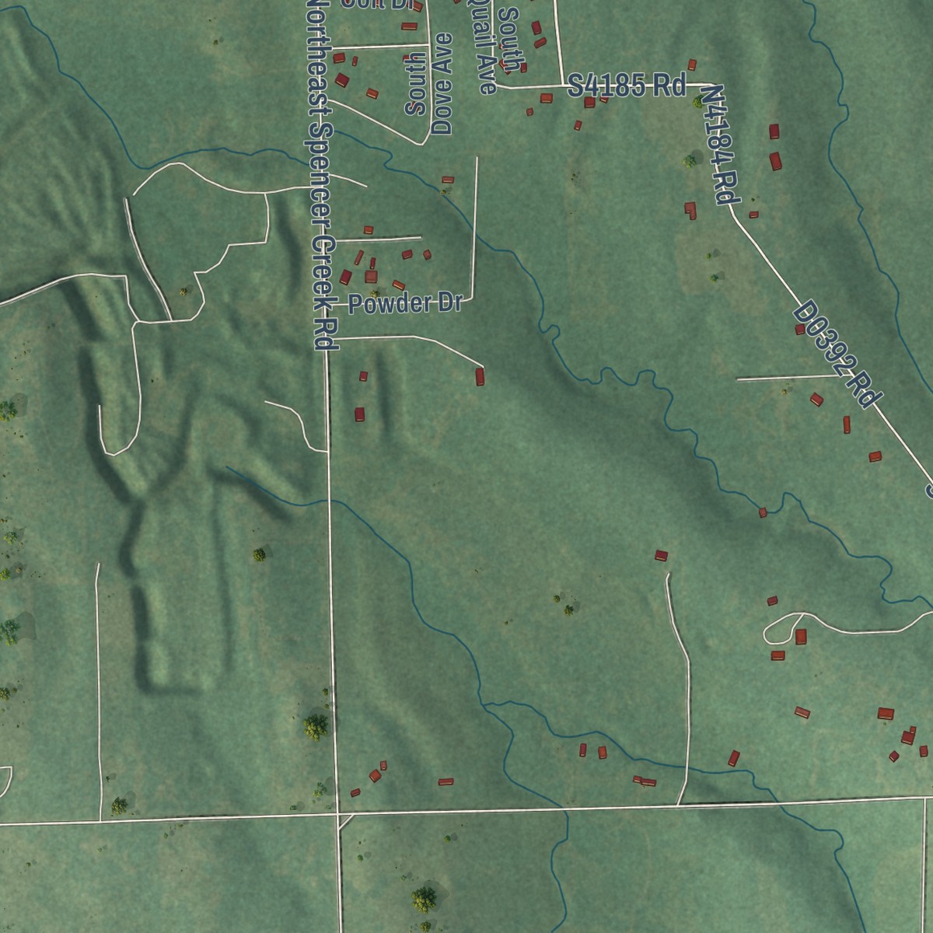Image resolution: width=933 pixels, height=933 pixels.
Task: Select the S4185 Rd label
Action: (627, 86)
